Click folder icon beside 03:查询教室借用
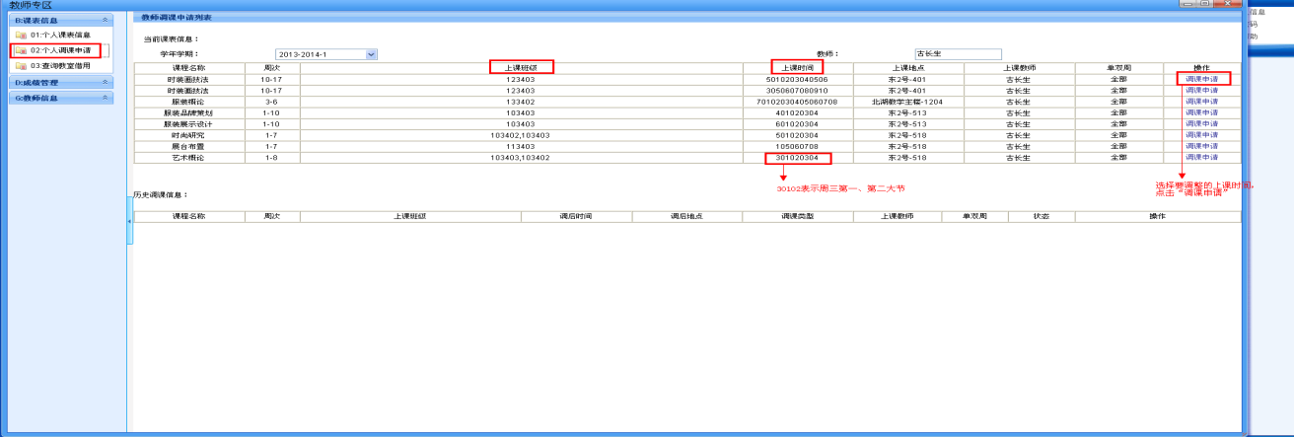This screenshot has height=437, width=1294. [21, 65]
